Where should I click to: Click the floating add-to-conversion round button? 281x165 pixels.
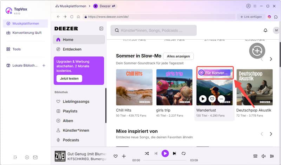click(x=257, y=51)
